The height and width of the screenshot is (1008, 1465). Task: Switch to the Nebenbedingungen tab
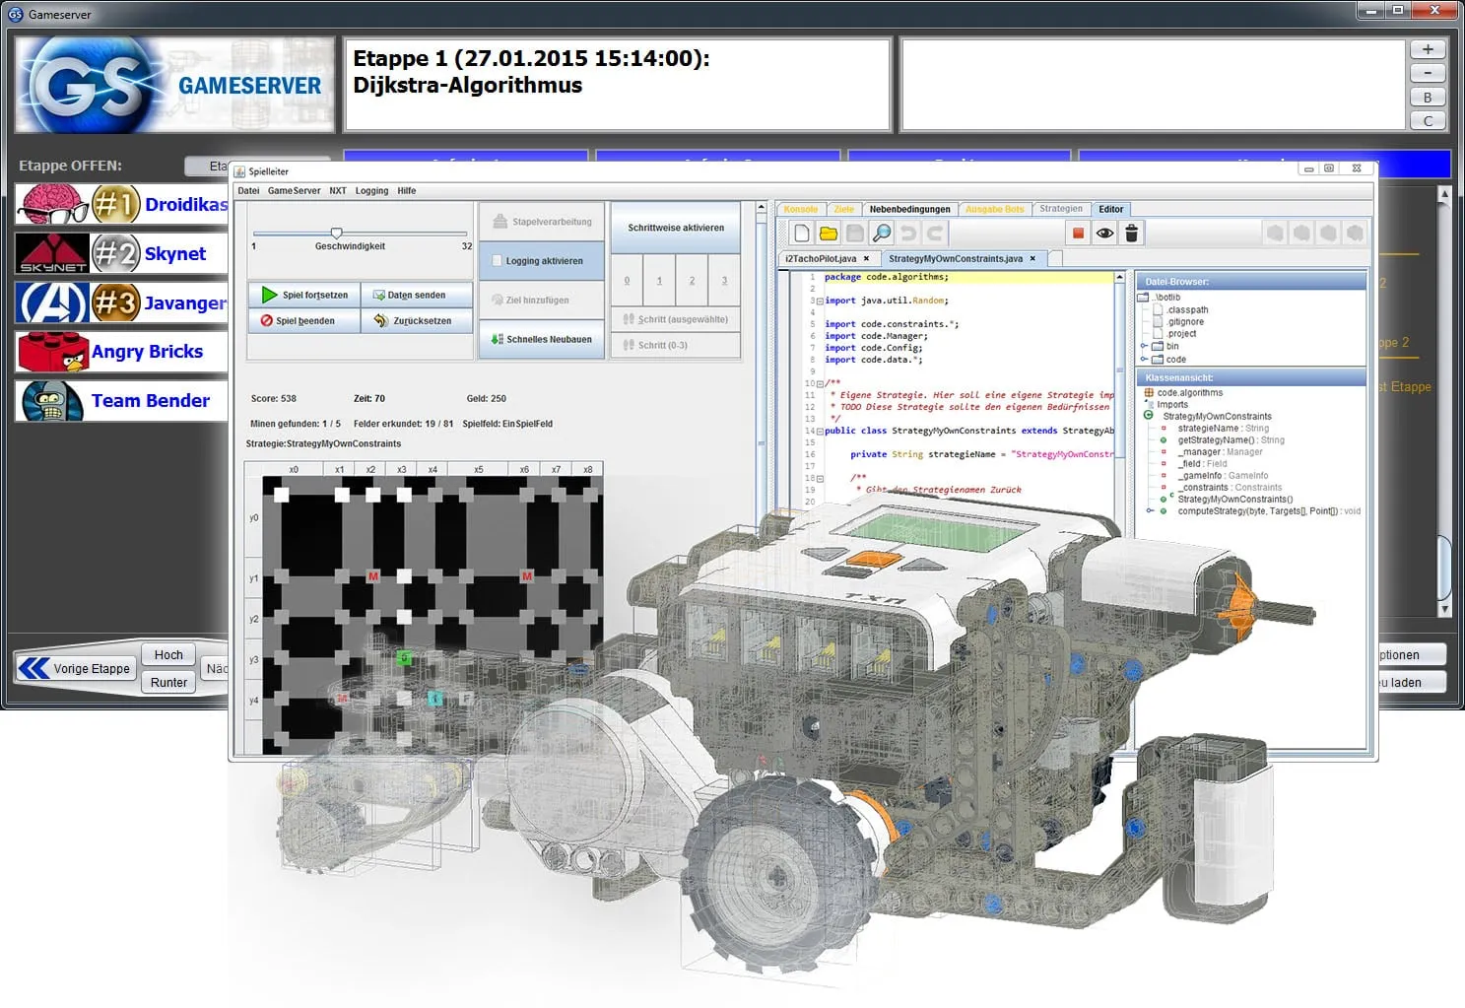910,209
